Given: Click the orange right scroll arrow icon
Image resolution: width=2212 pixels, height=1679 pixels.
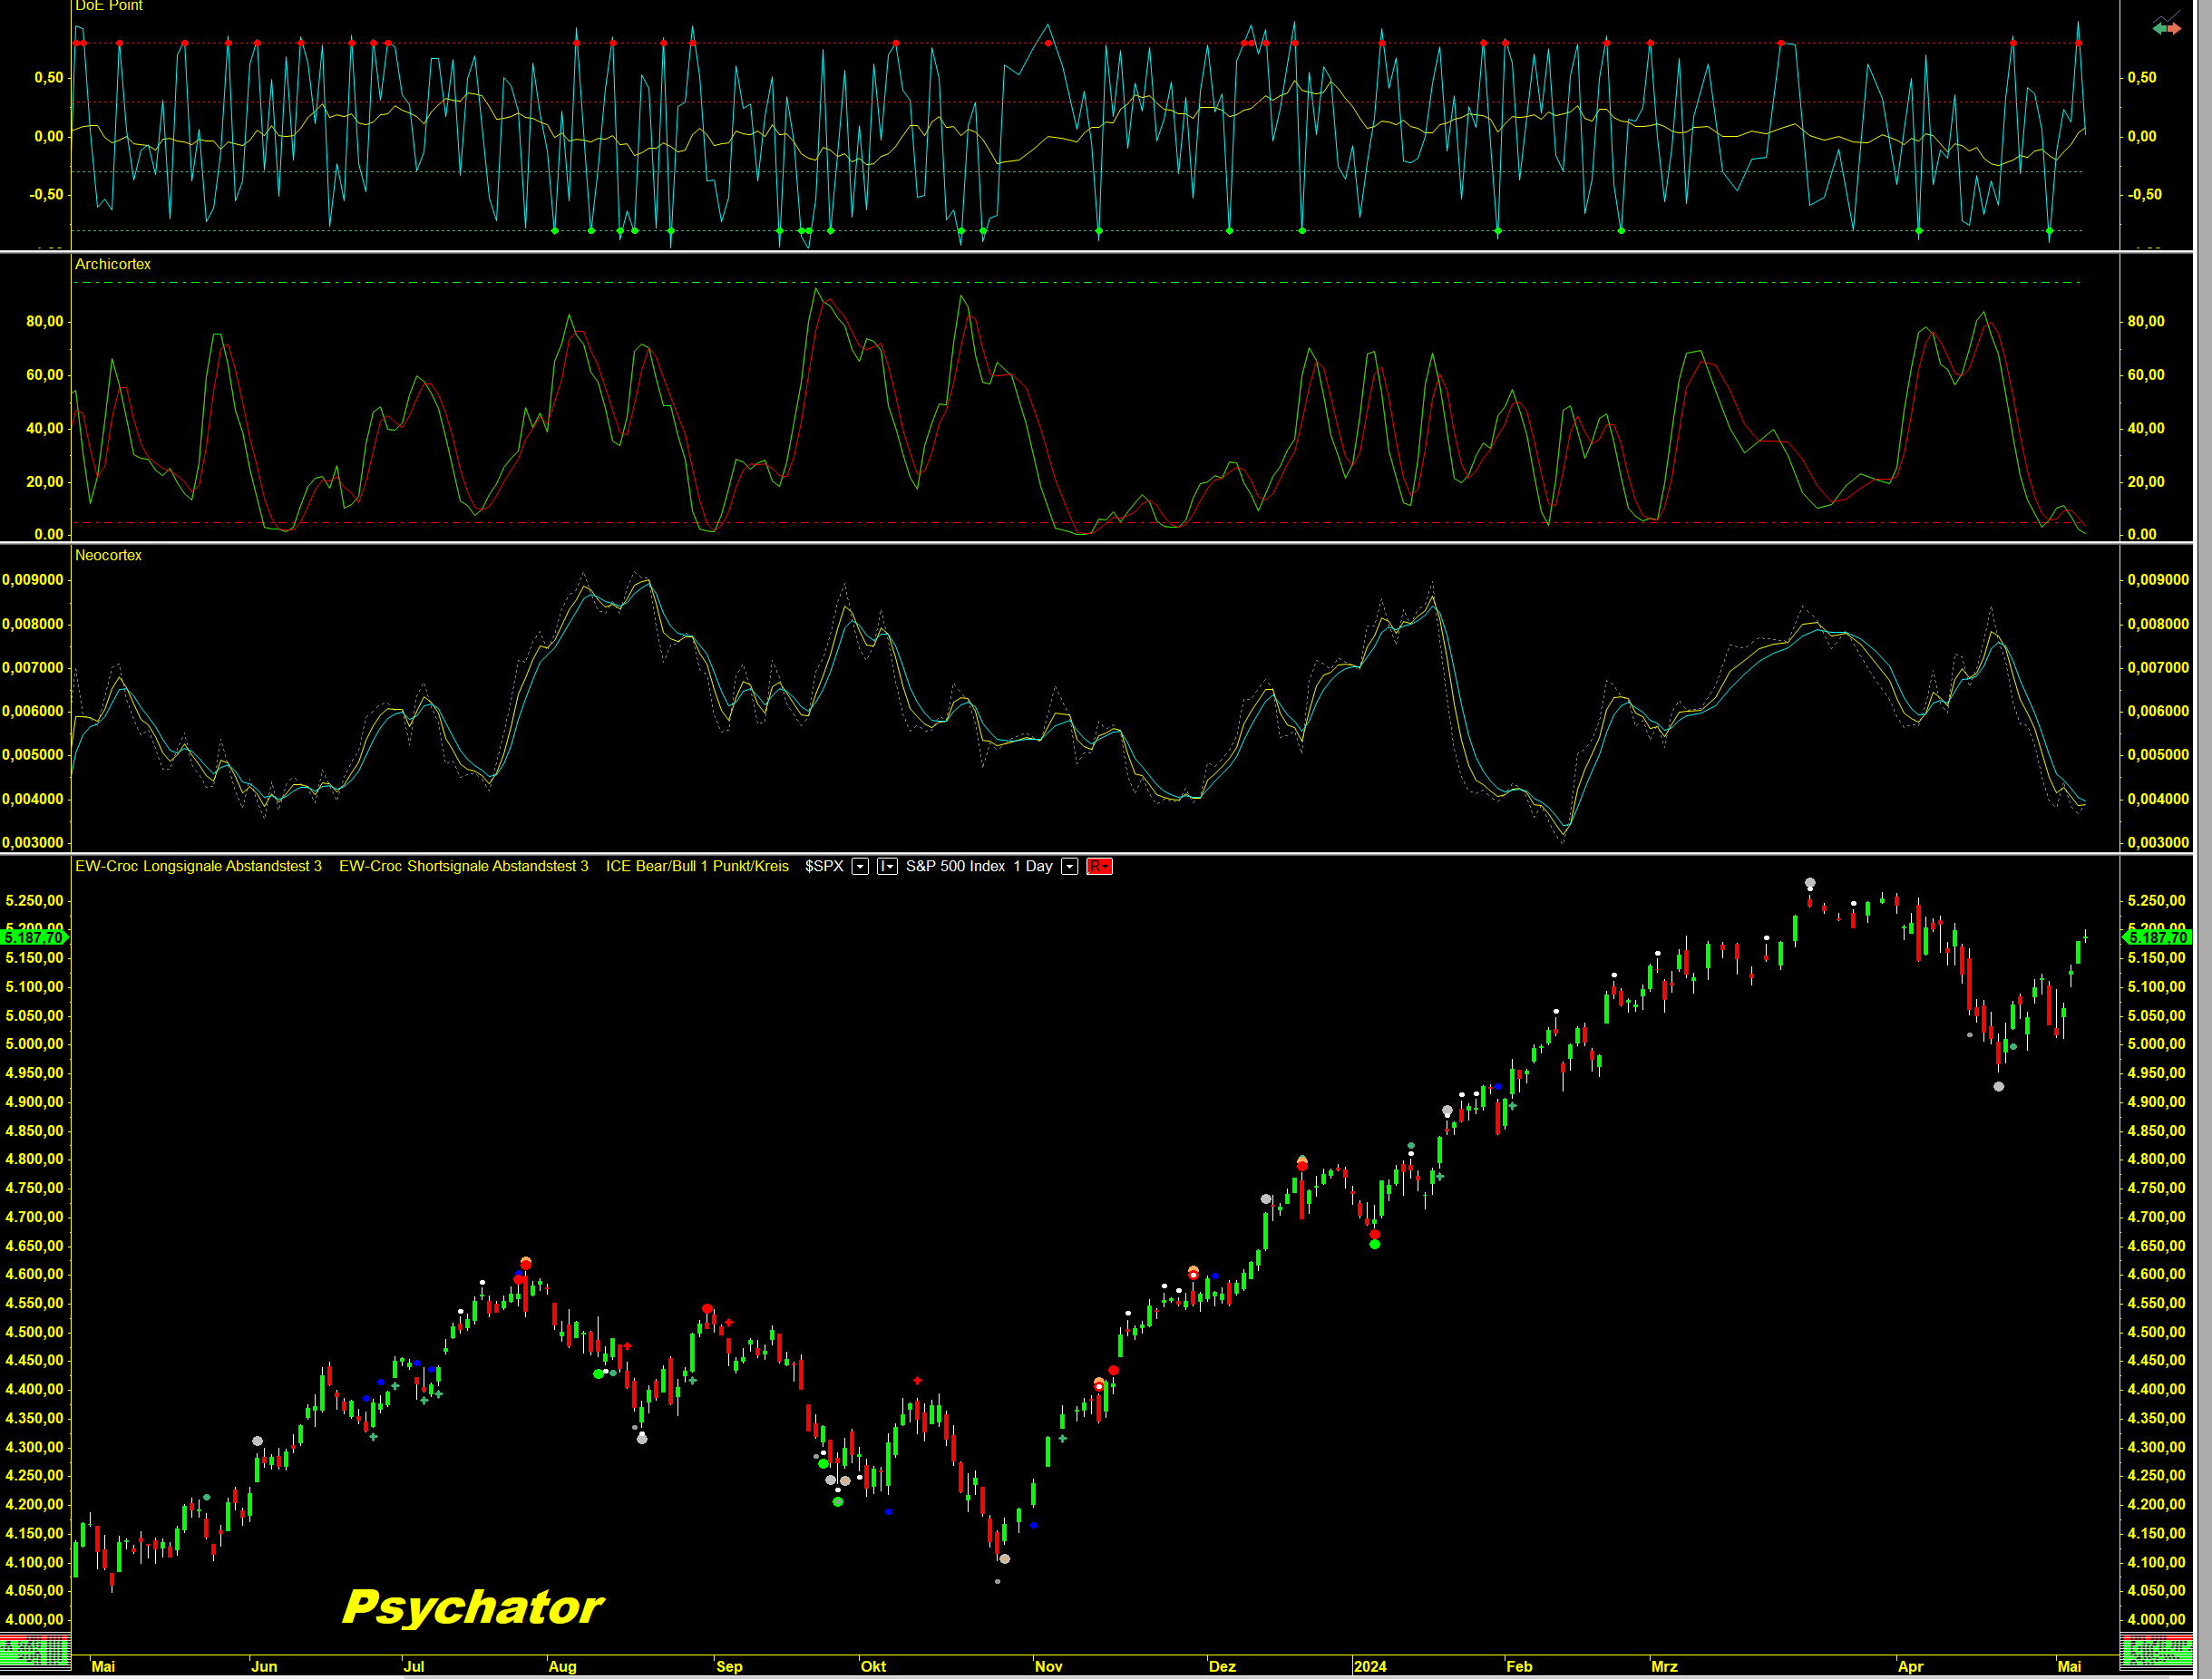Looking at the screenshot, I should click(x=2174, y=29).
